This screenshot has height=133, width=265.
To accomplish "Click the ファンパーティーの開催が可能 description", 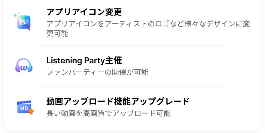I will pos(97,72).
